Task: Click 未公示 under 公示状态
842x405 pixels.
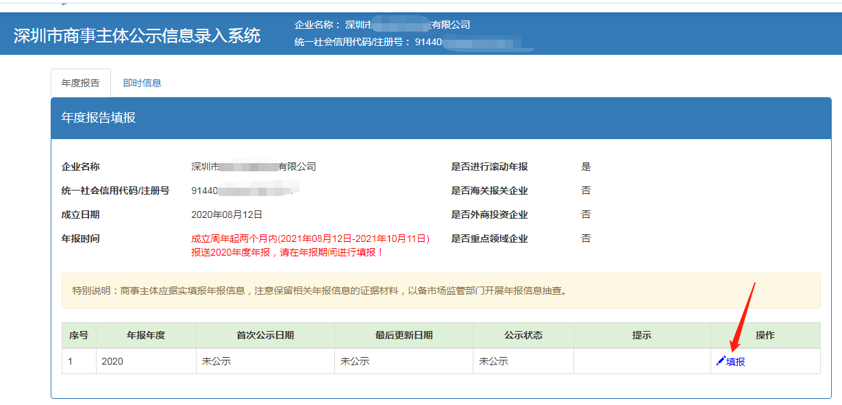Action: [493, 361]
